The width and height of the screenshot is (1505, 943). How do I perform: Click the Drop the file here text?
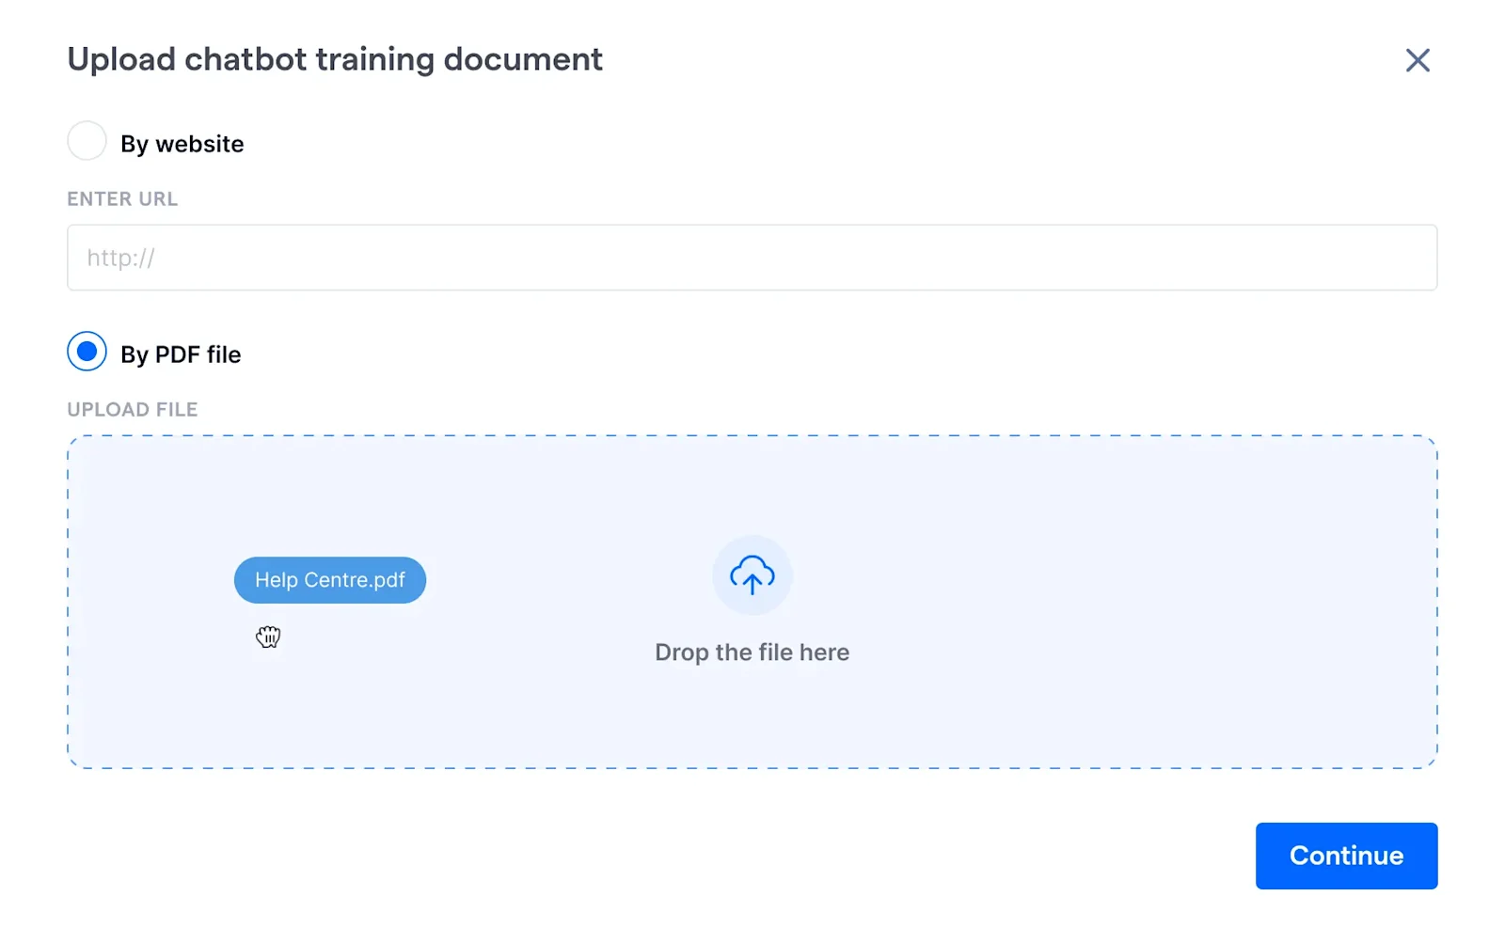pos(752,652)
